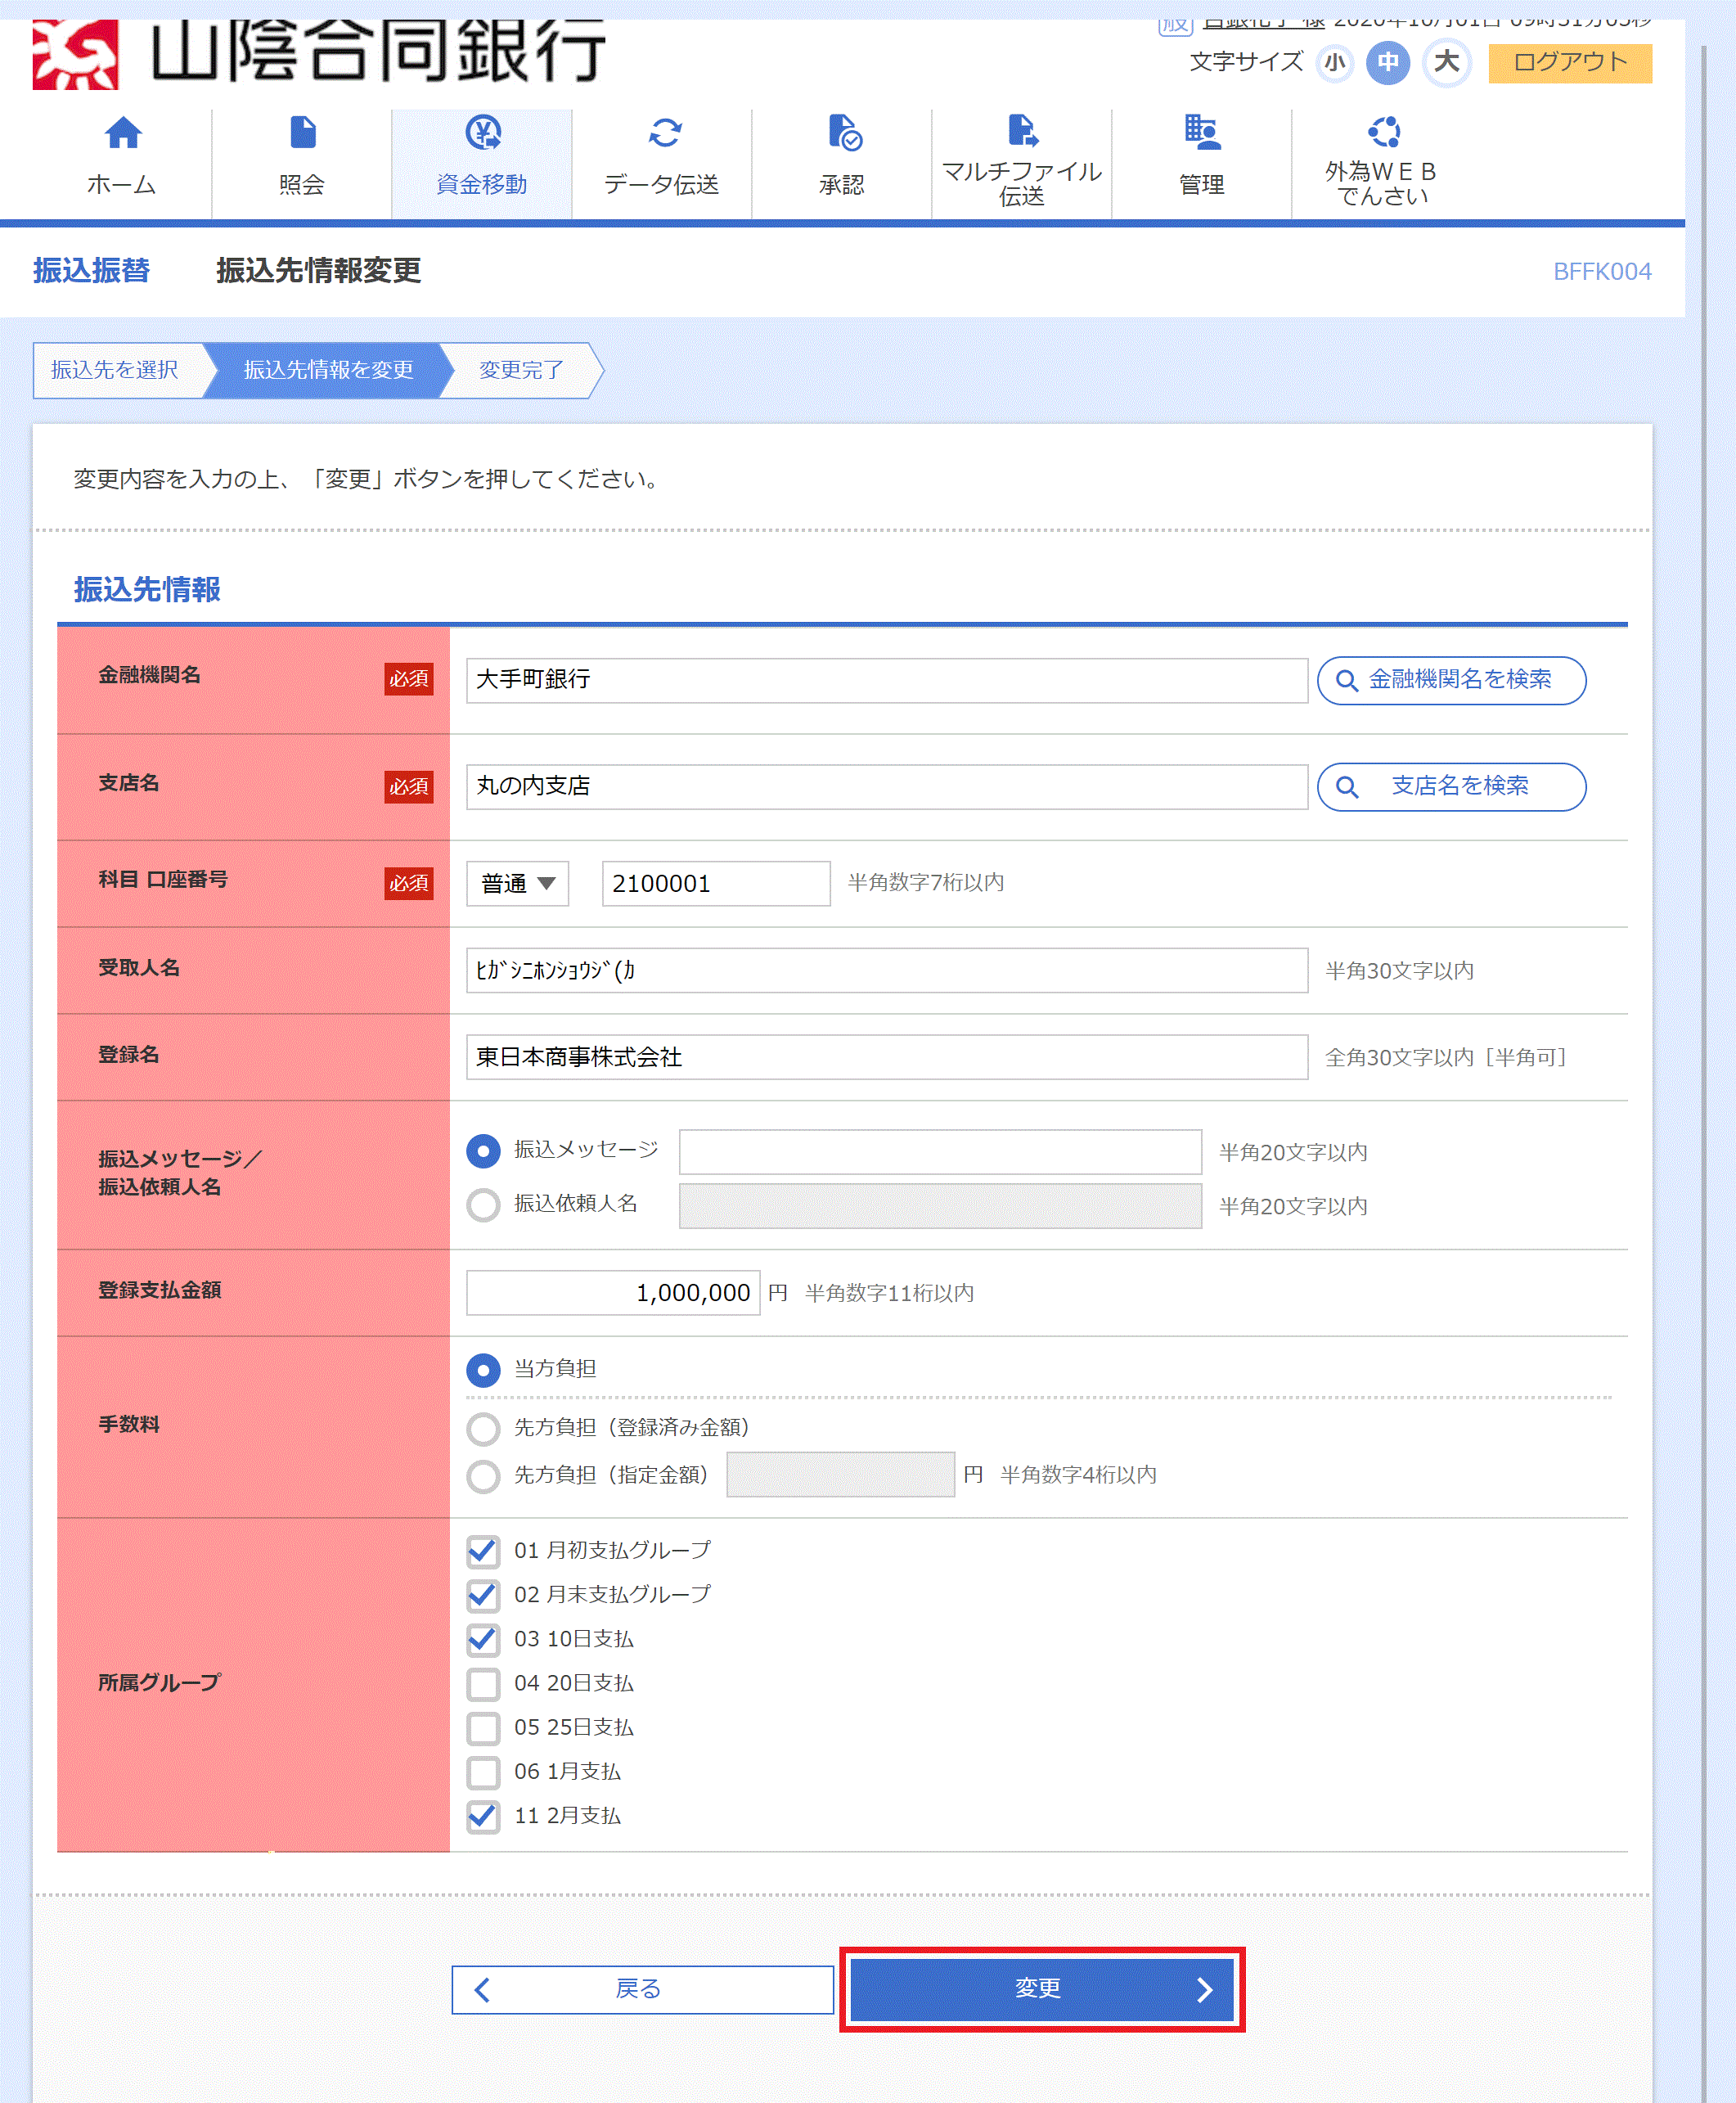Open the 承認 approval icon
This screenshot has width=1736, height=2103.
pos(844,132)
